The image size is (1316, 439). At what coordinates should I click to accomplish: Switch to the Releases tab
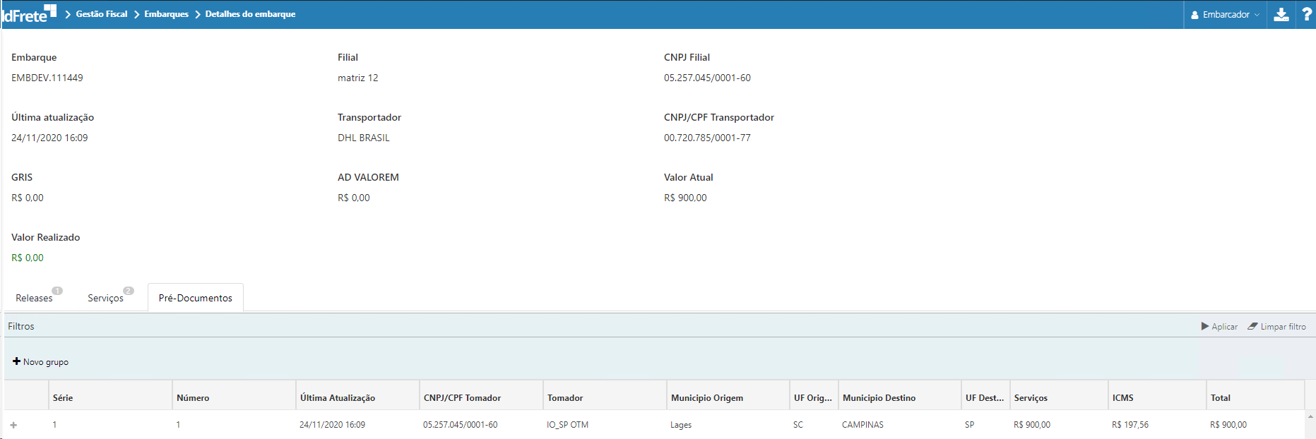coord(34,298)
